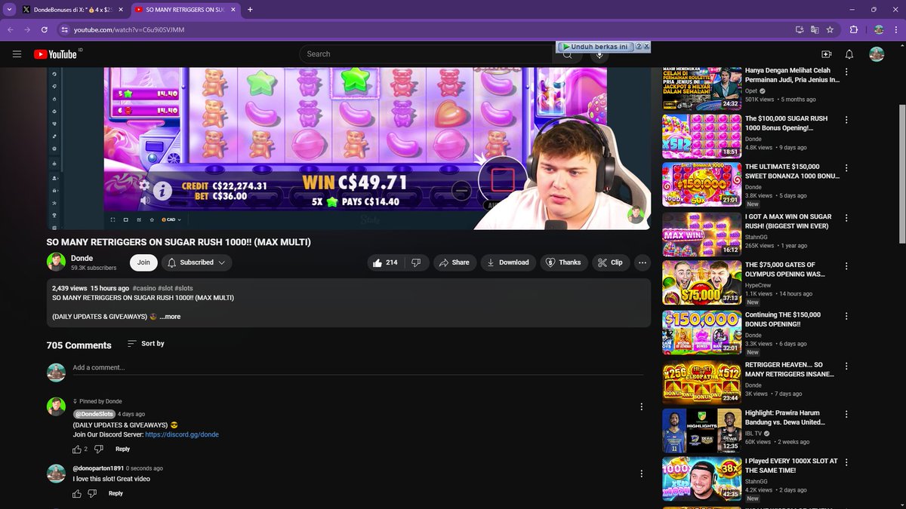Viewport: 906px width, 509px height.
Task: Like the video with 214 likes
Action: pyautogui.click(x=385, y=262)
